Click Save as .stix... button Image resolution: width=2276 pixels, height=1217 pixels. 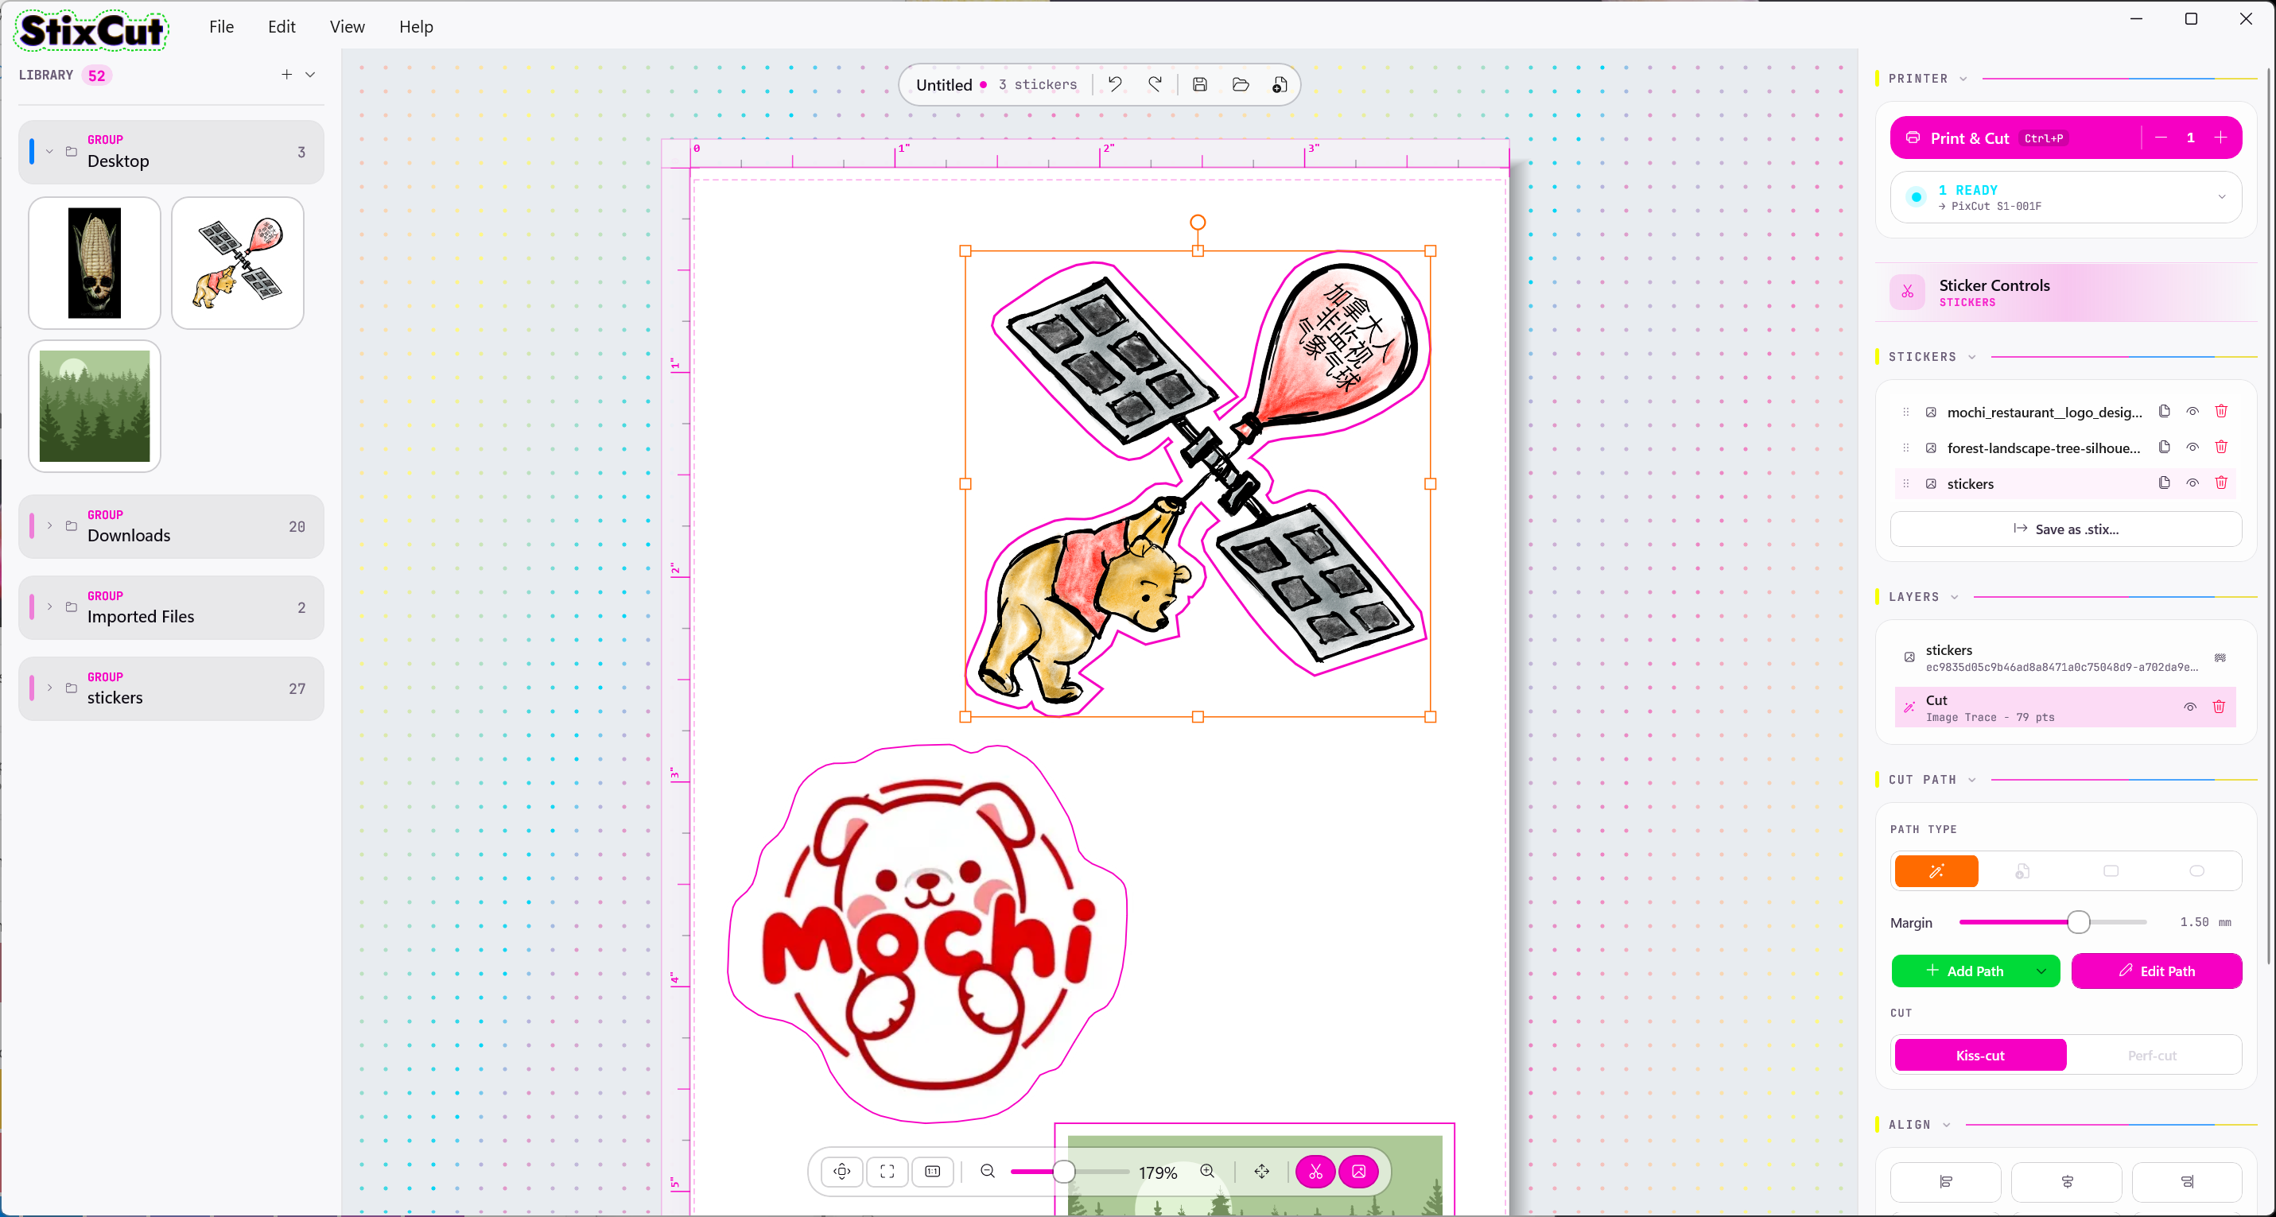click(x=2066, y=529)
